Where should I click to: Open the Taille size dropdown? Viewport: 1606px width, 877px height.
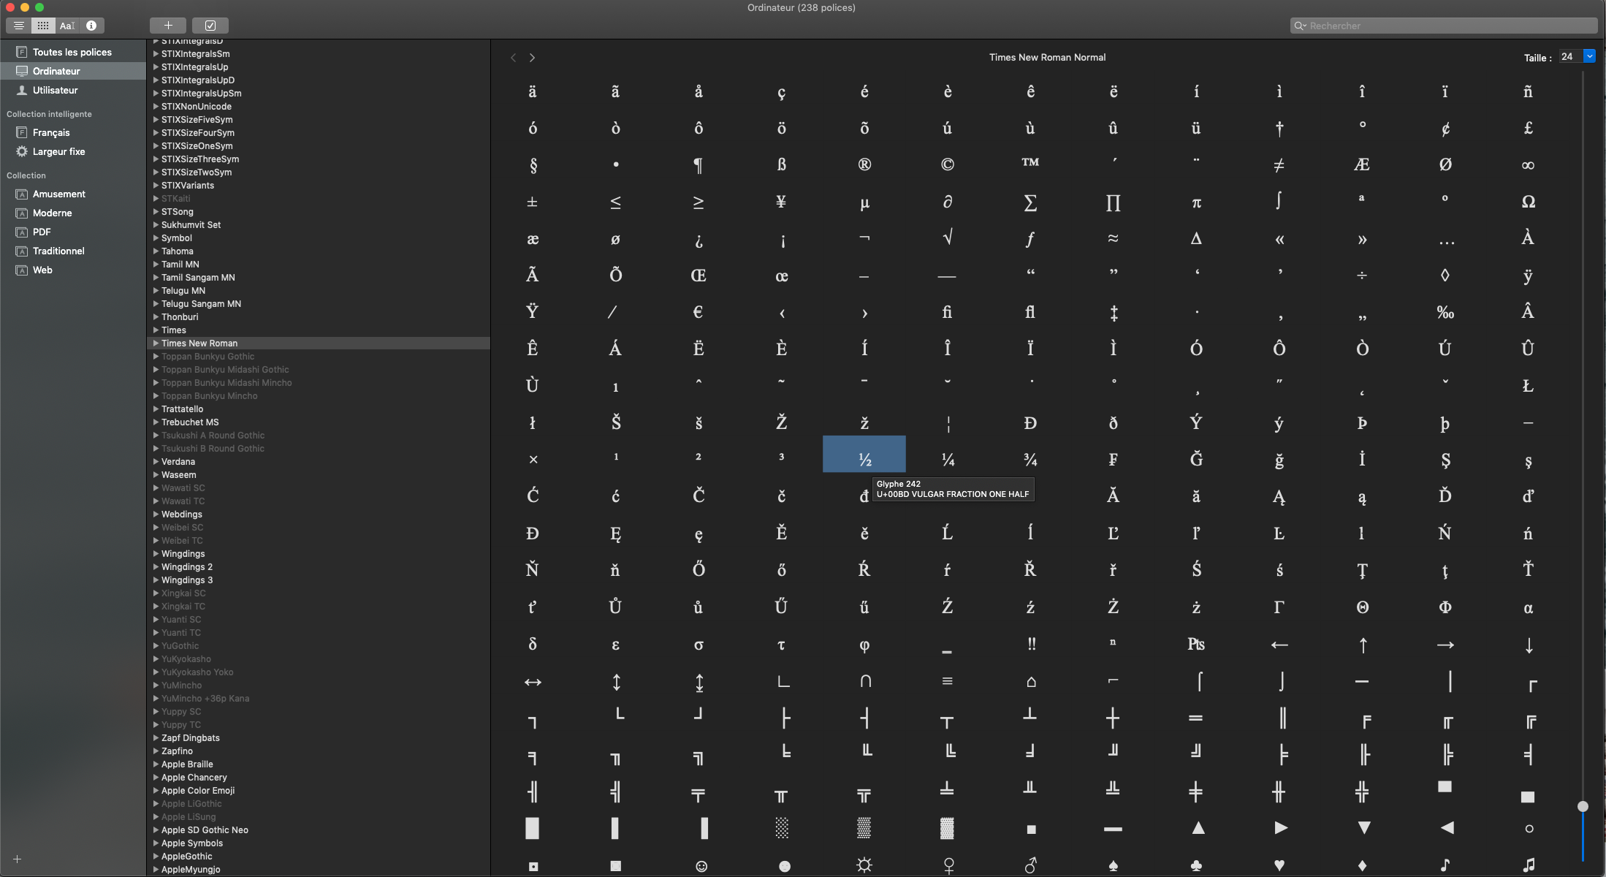[1588, 56]
